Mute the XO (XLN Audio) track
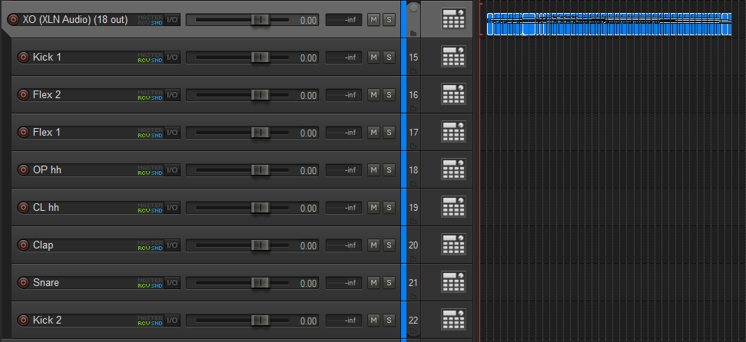The height and width of the screenshot is (342, 746). point(374,20)
